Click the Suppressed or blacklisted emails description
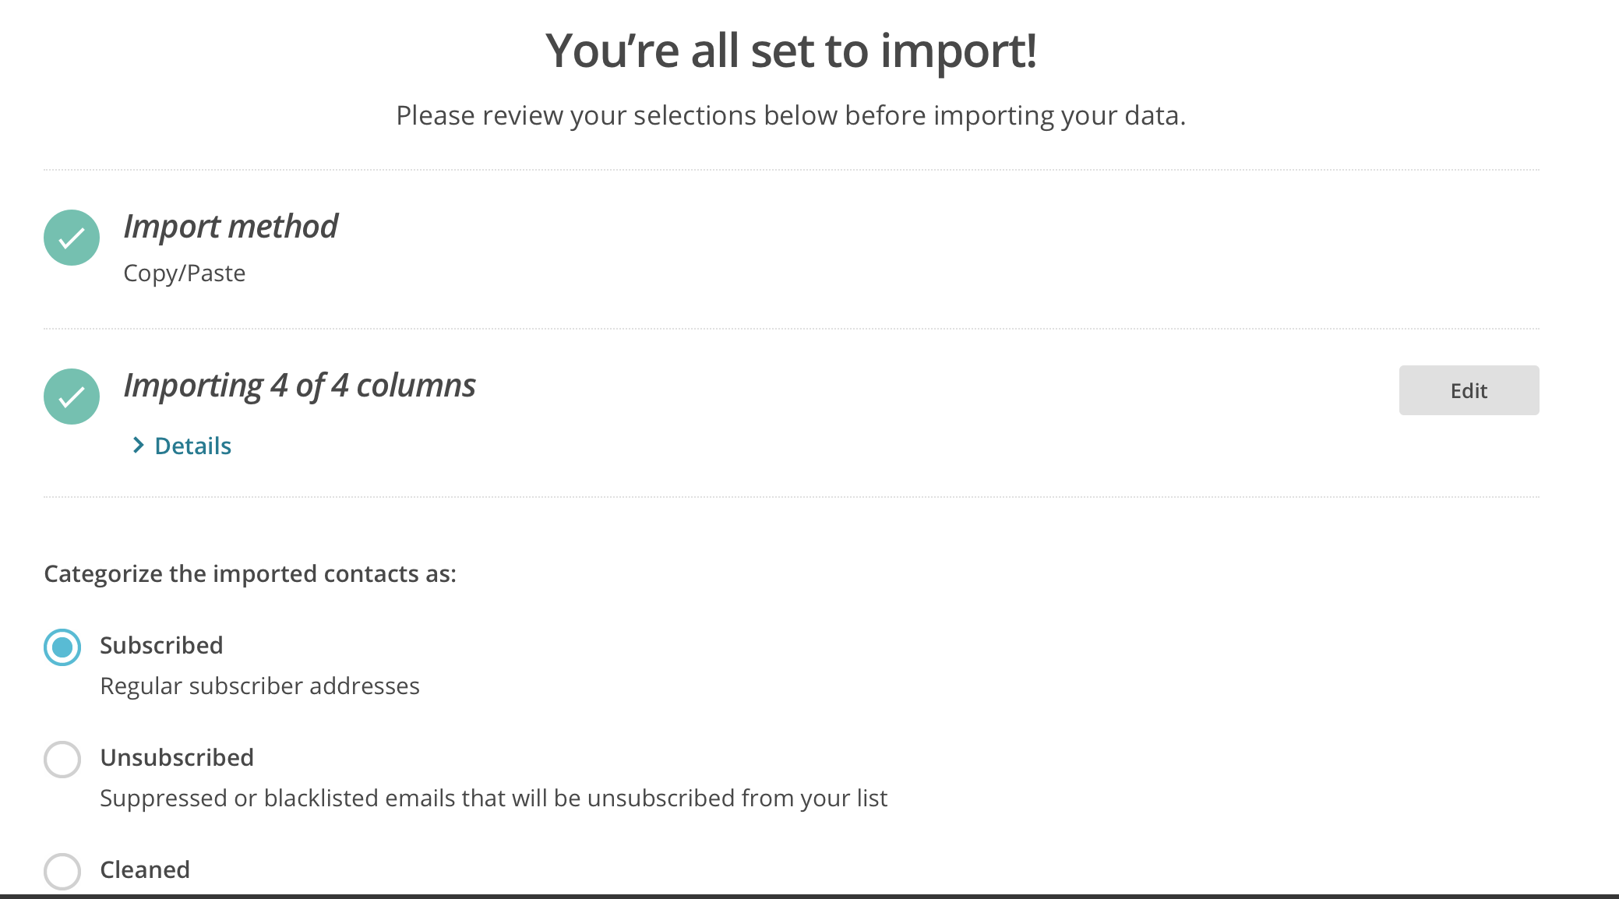The width and height of the screenshot is (1619, 899). (x=493, y=798)
